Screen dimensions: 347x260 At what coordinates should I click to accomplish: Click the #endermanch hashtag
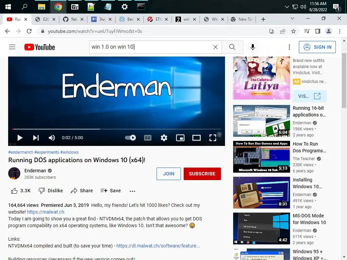pos(21,152)
